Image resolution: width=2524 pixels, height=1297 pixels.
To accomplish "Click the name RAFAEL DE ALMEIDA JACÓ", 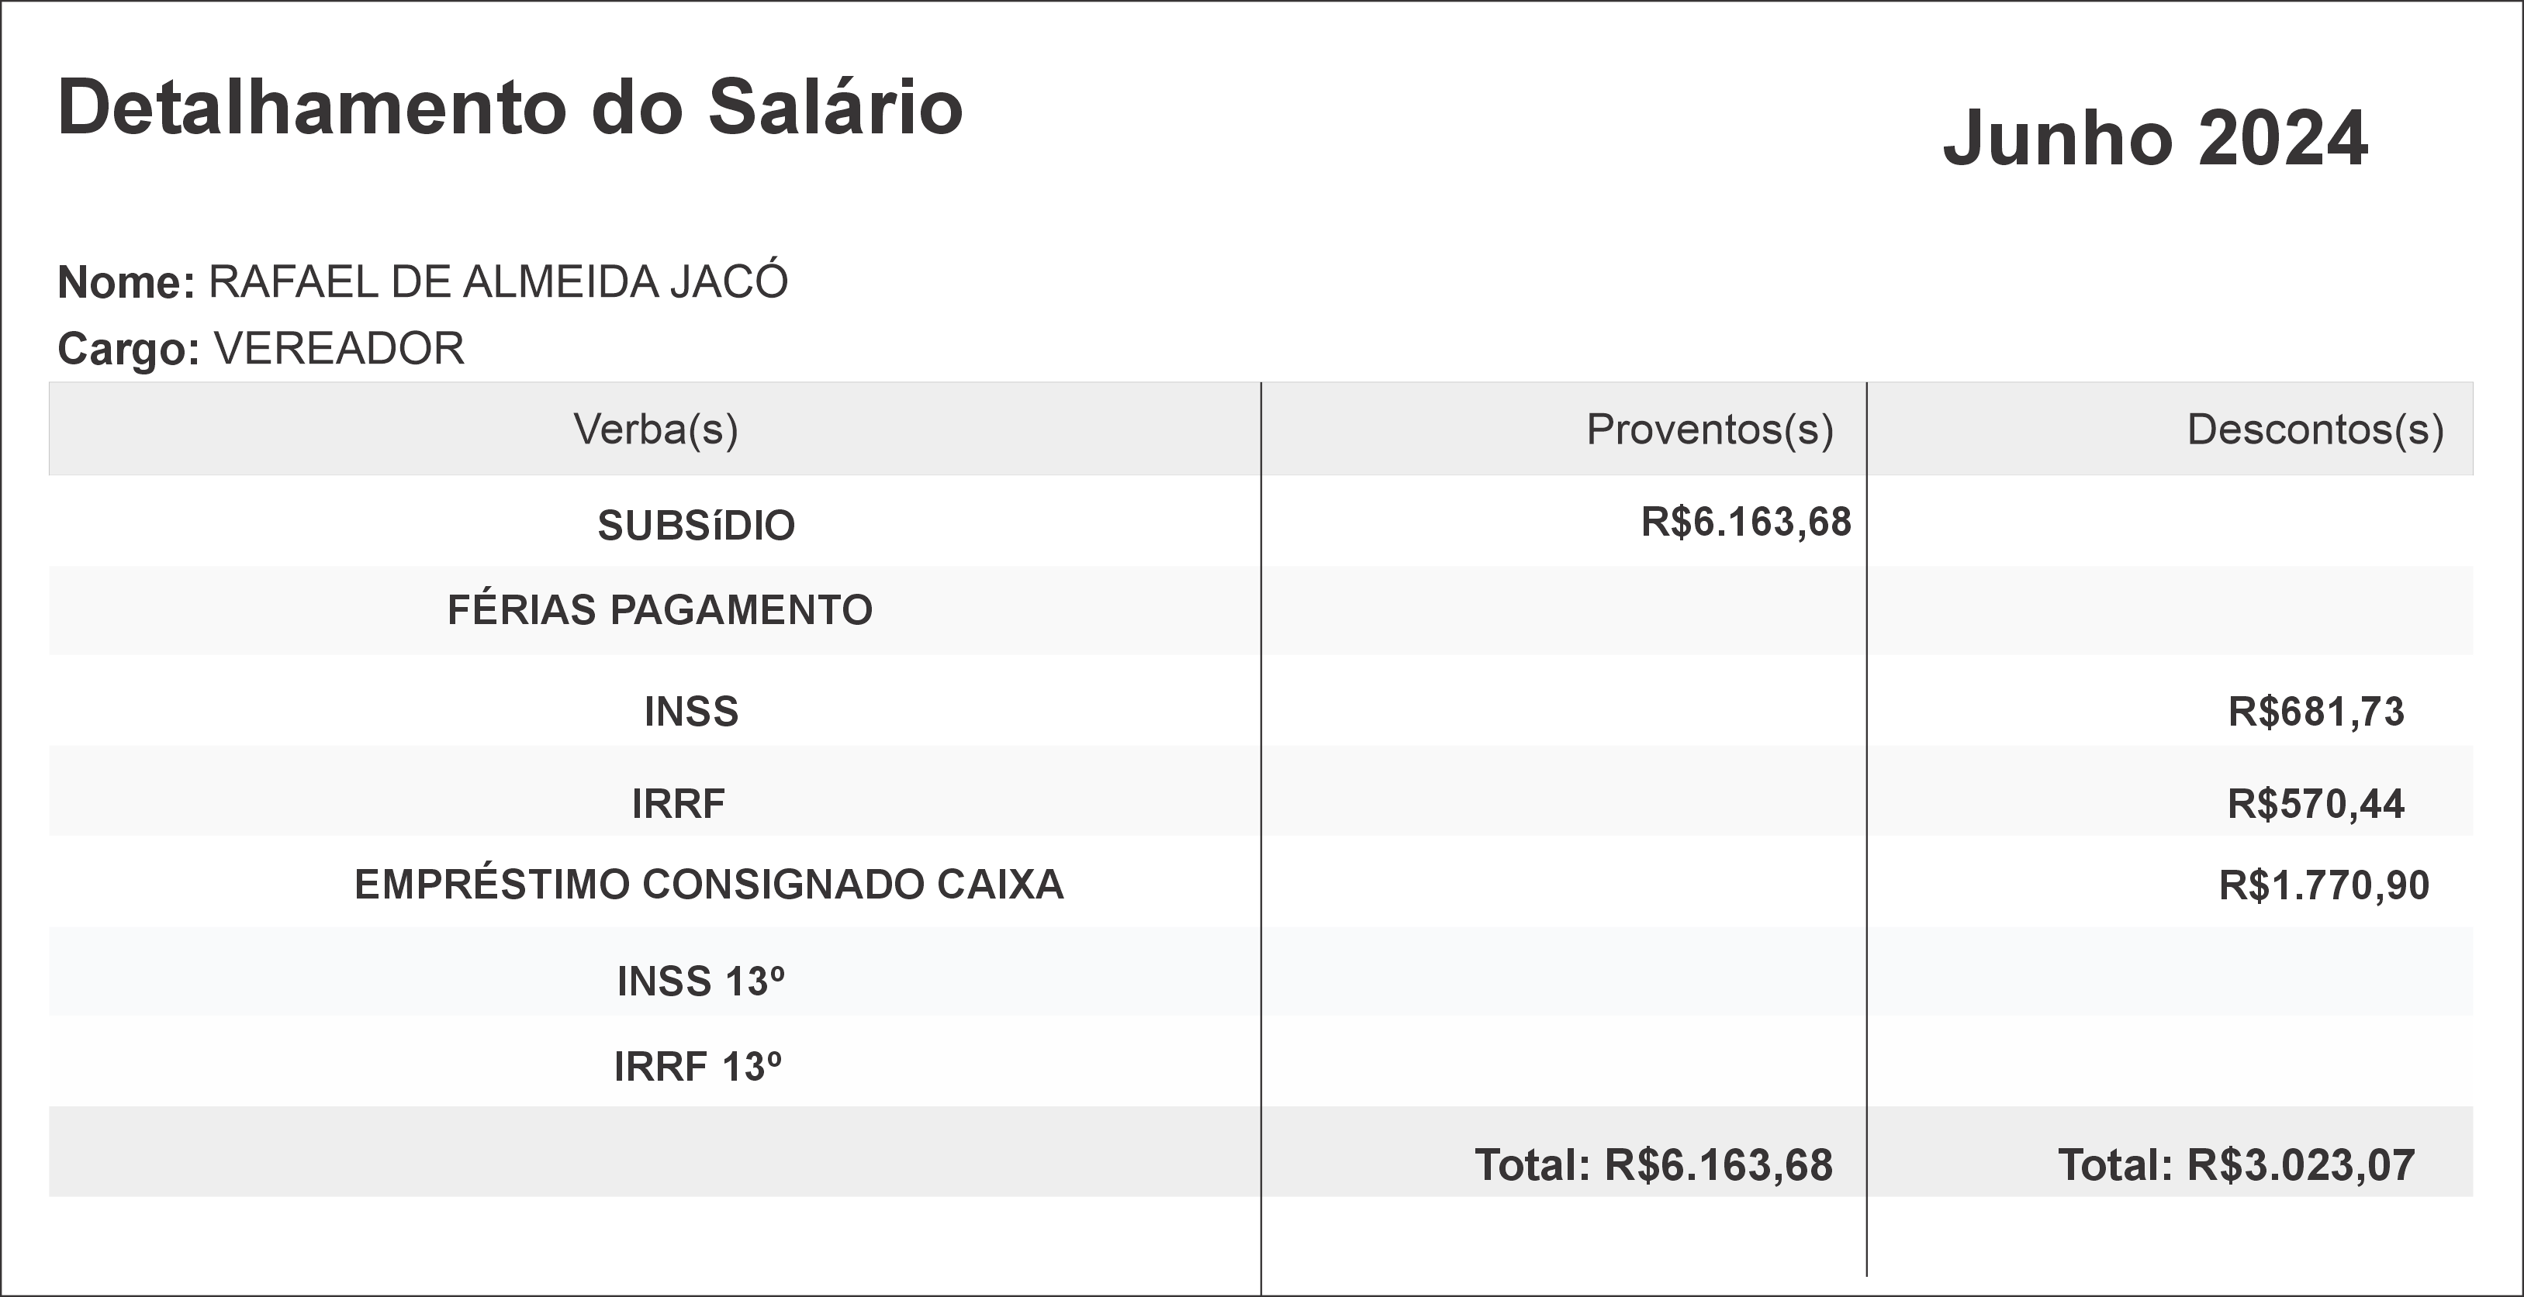I will click(498, 282).
